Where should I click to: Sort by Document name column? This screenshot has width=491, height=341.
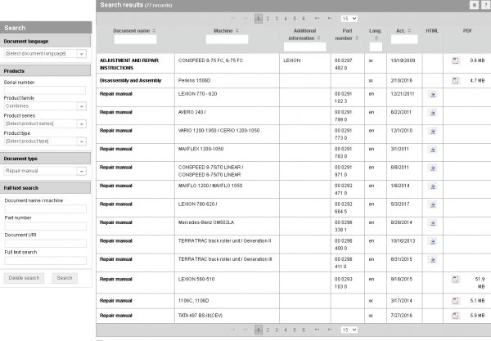154,30
